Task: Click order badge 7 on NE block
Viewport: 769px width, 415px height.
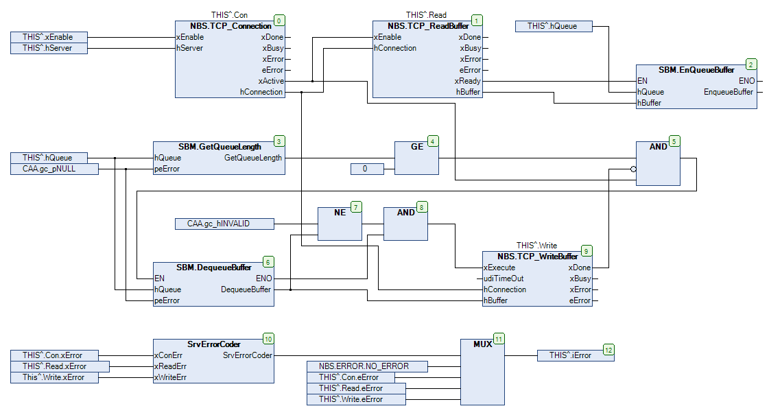Action: 355,207
